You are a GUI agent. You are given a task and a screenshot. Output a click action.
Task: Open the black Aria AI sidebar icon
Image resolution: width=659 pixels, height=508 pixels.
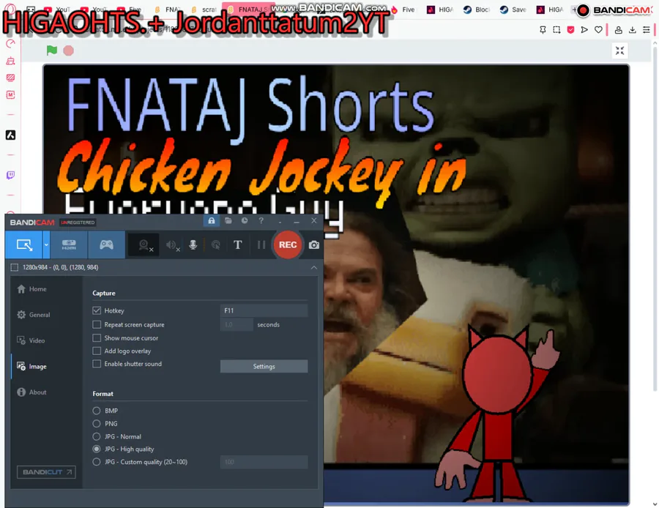[10, 135]
